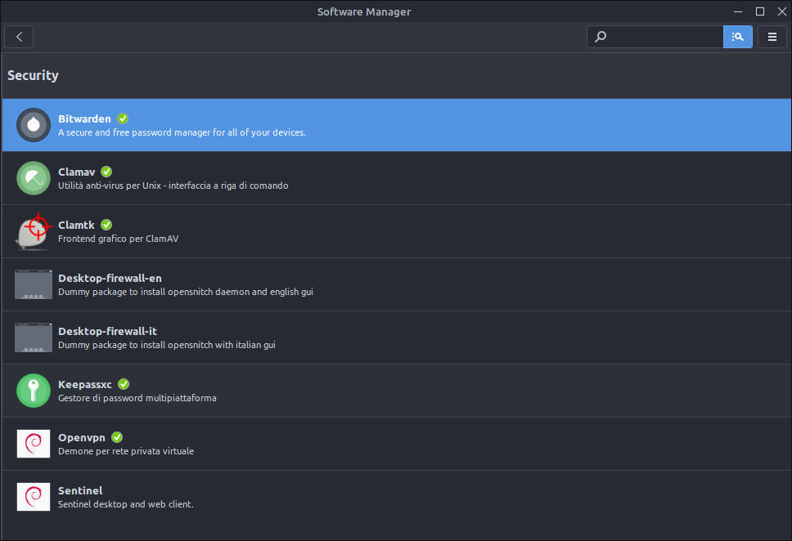
Task: Click the installed checkmark beside Clamav
Action: [x=106, y=172]
